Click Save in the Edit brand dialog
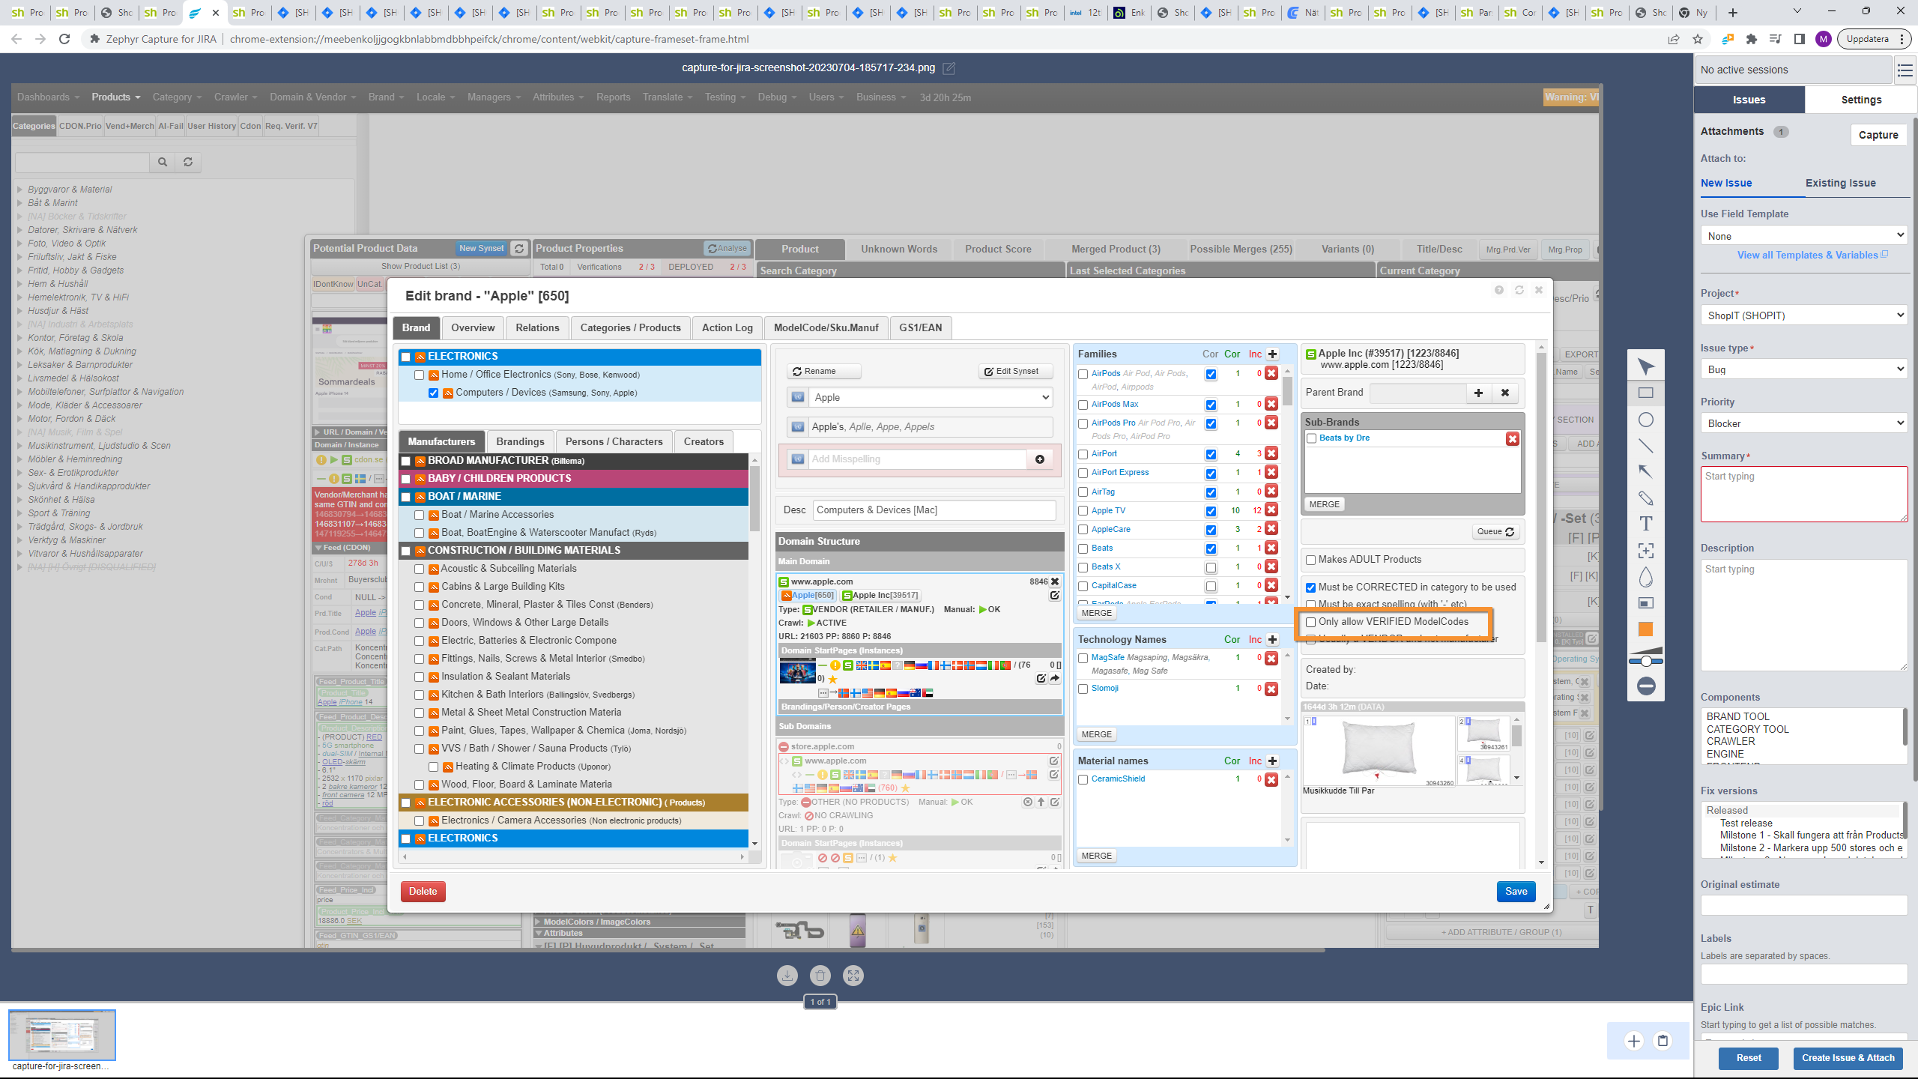1918x1079 pixels. [x=1516, y=892]
